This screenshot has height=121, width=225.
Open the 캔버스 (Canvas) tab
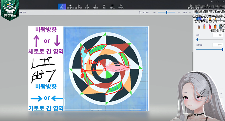tap(112, 6)
